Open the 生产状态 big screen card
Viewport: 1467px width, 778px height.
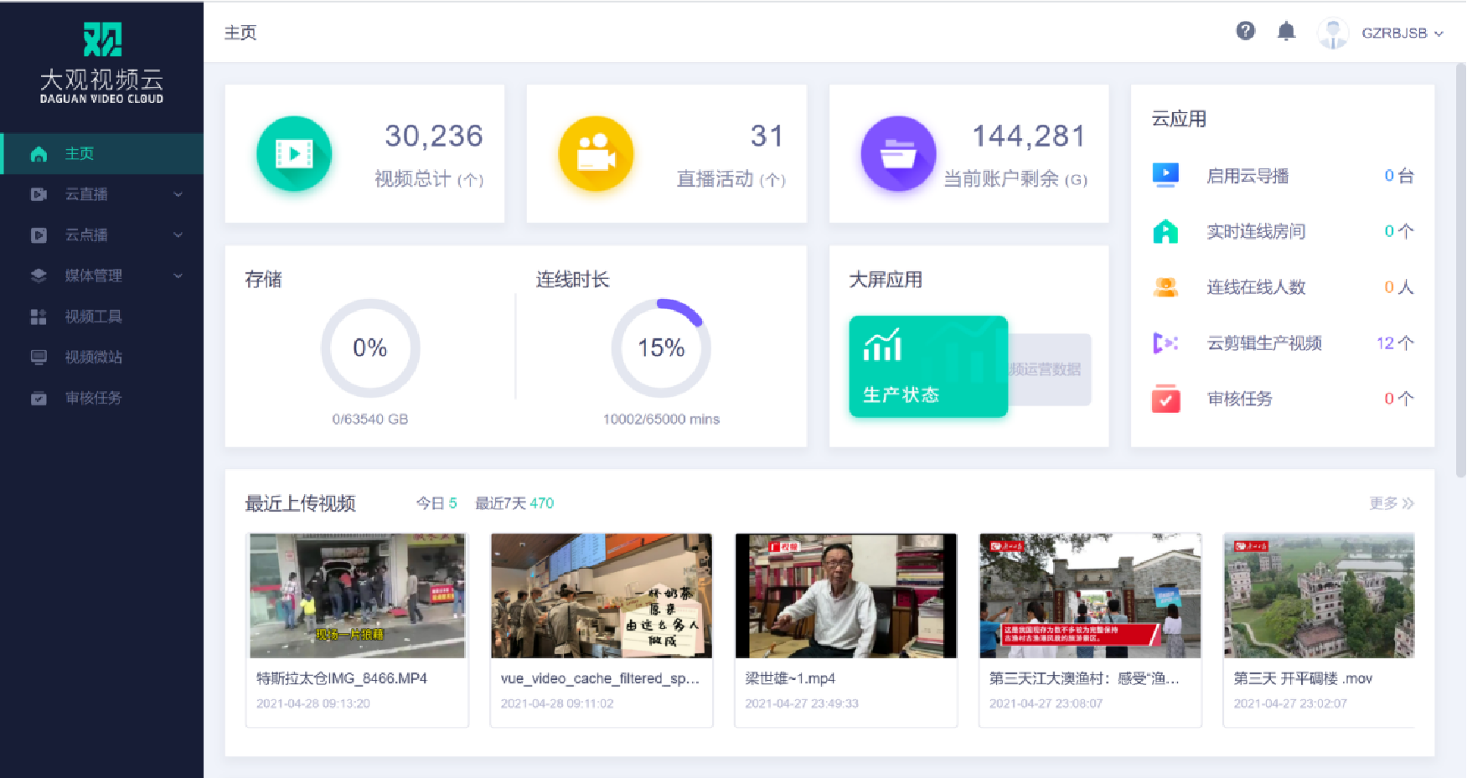(927, 366)
